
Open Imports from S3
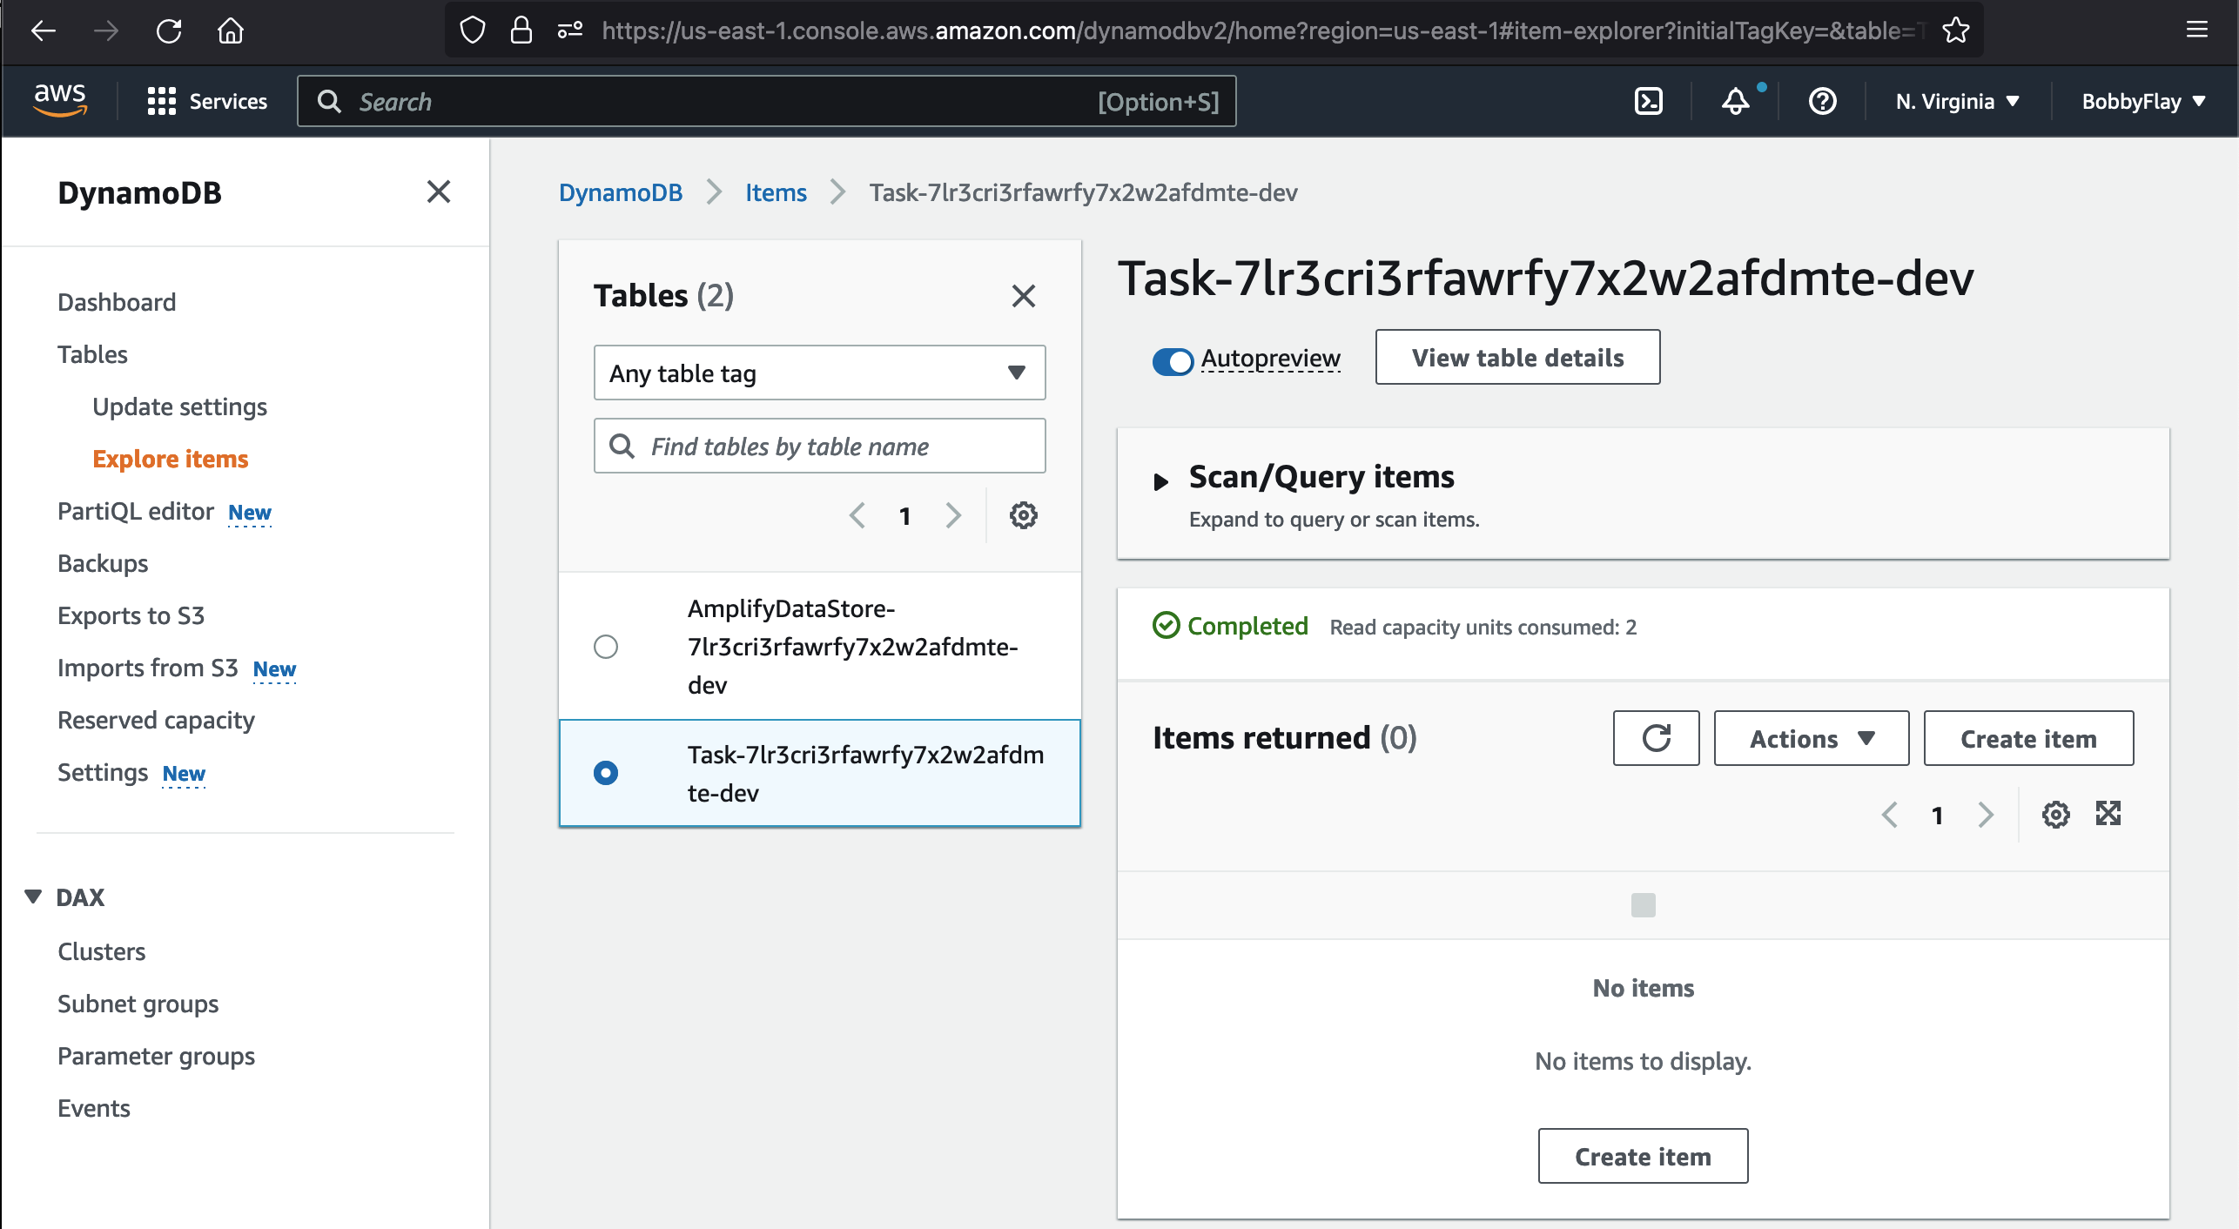pos(148,667)
